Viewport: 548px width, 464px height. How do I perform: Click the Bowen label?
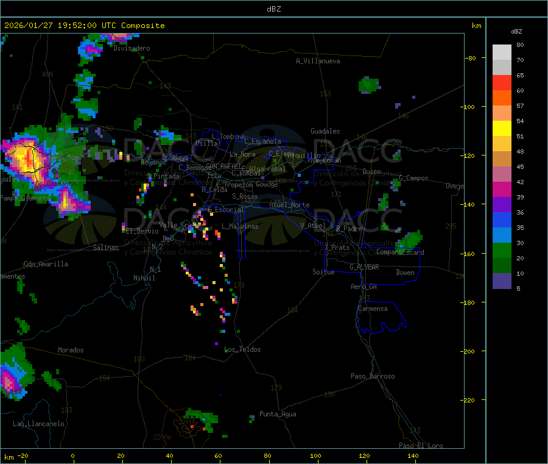point(406,273)
